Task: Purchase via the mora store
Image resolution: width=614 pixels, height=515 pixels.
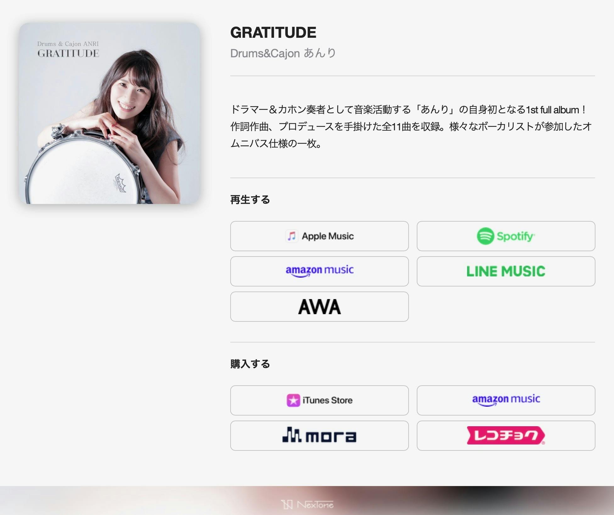Action: pos(319,436)
